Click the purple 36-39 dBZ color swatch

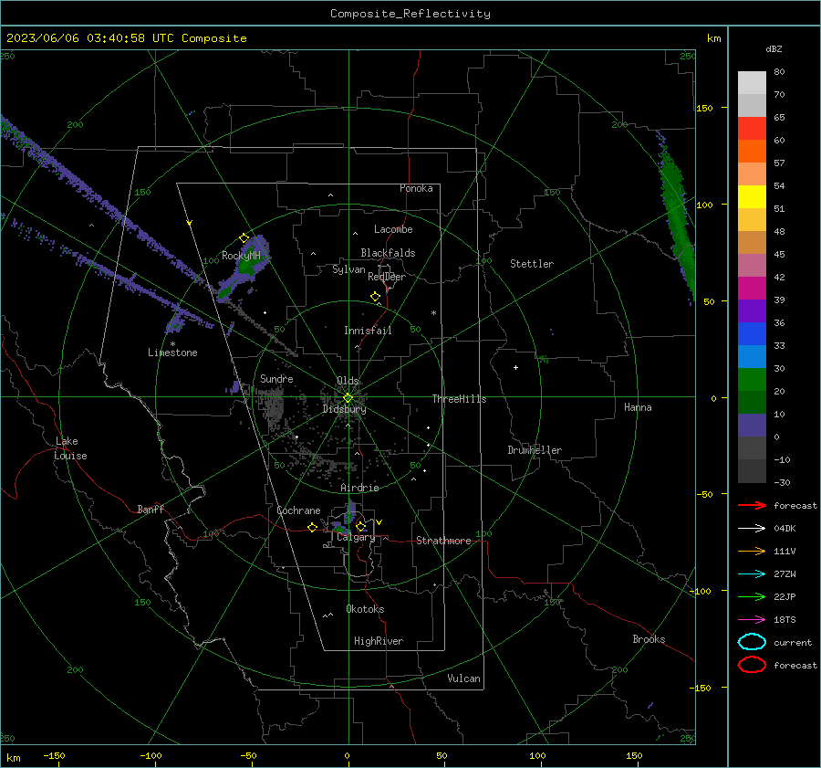click(x=752, y=311)
